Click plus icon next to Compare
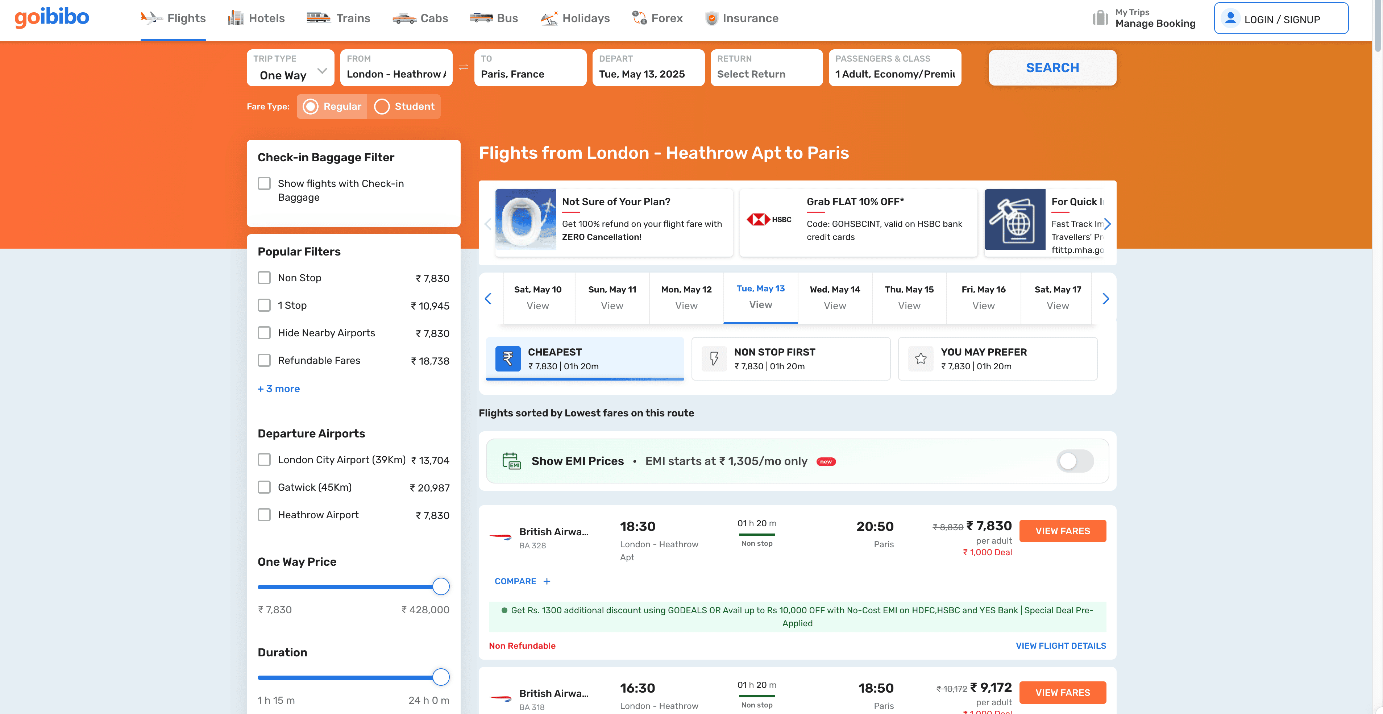The height and width of the screenshot is (714, 1383). (547, 581)
